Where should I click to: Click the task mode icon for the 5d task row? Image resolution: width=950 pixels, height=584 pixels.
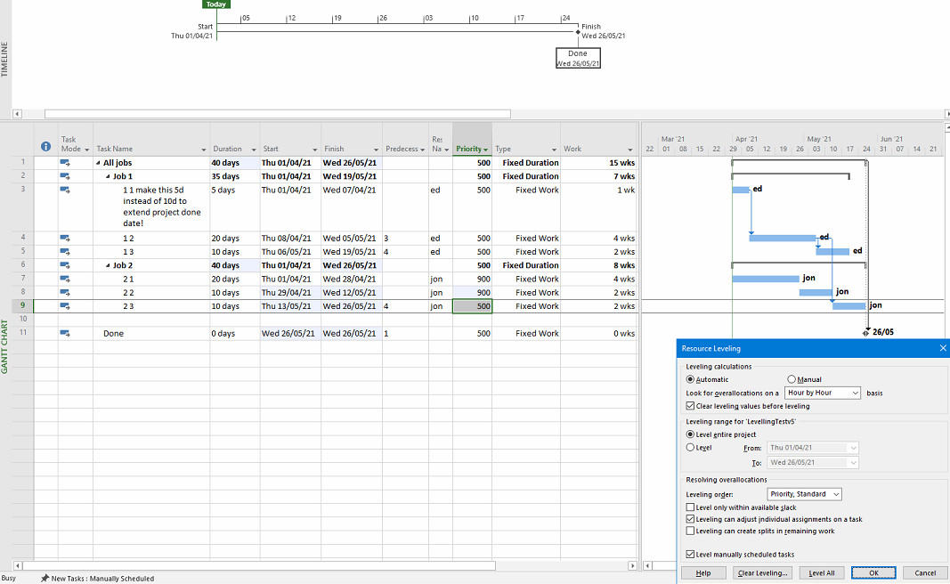point(65,190)
